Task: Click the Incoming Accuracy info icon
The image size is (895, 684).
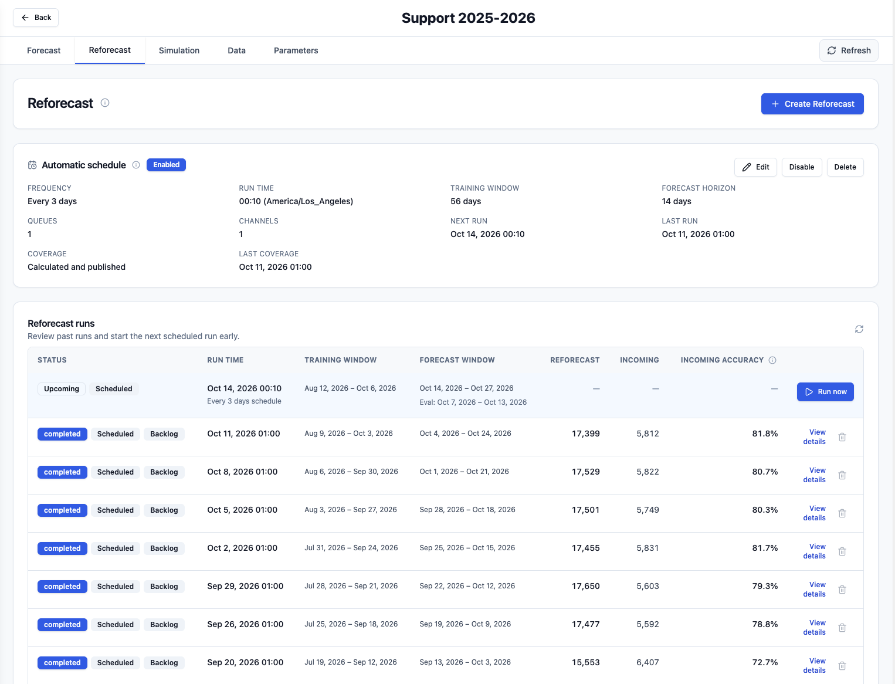Action: 772,360
